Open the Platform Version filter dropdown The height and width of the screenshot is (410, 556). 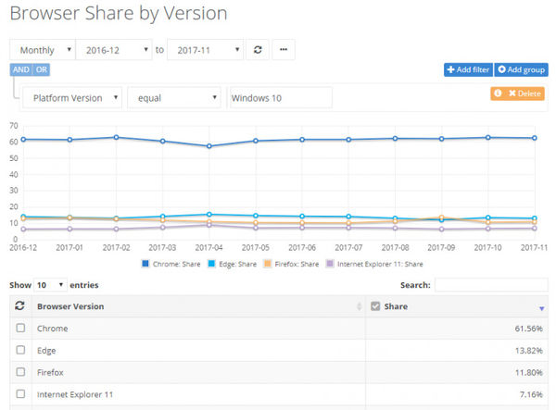click(x=72, y=97)
